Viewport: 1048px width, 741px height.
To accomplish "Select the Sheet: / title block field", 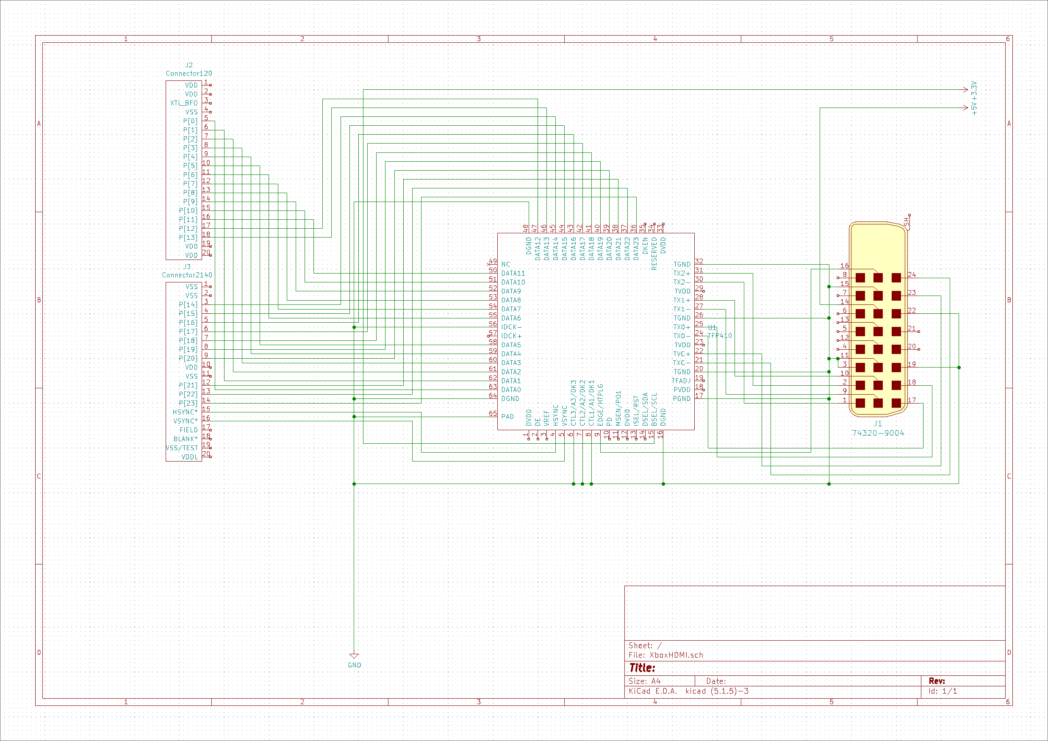I will (645, 646).
